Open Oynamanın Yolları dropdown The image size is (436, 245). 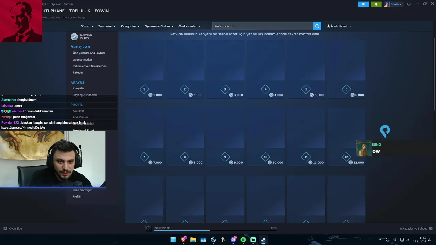click(x=159, y=26)
